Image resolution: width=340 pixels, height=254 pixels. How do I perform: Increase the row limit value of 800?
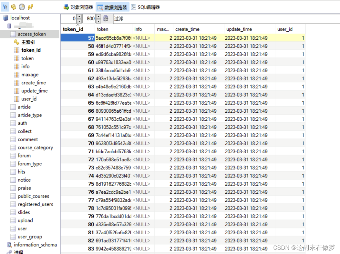tap(98, 16)
